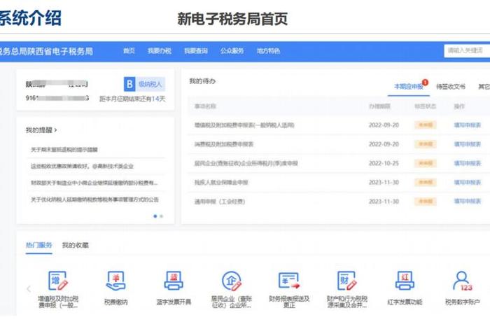This screenshot has height=329, width=490.
Task: Open the 财务报表报送及更正 icon
Action: coord(289,281)
